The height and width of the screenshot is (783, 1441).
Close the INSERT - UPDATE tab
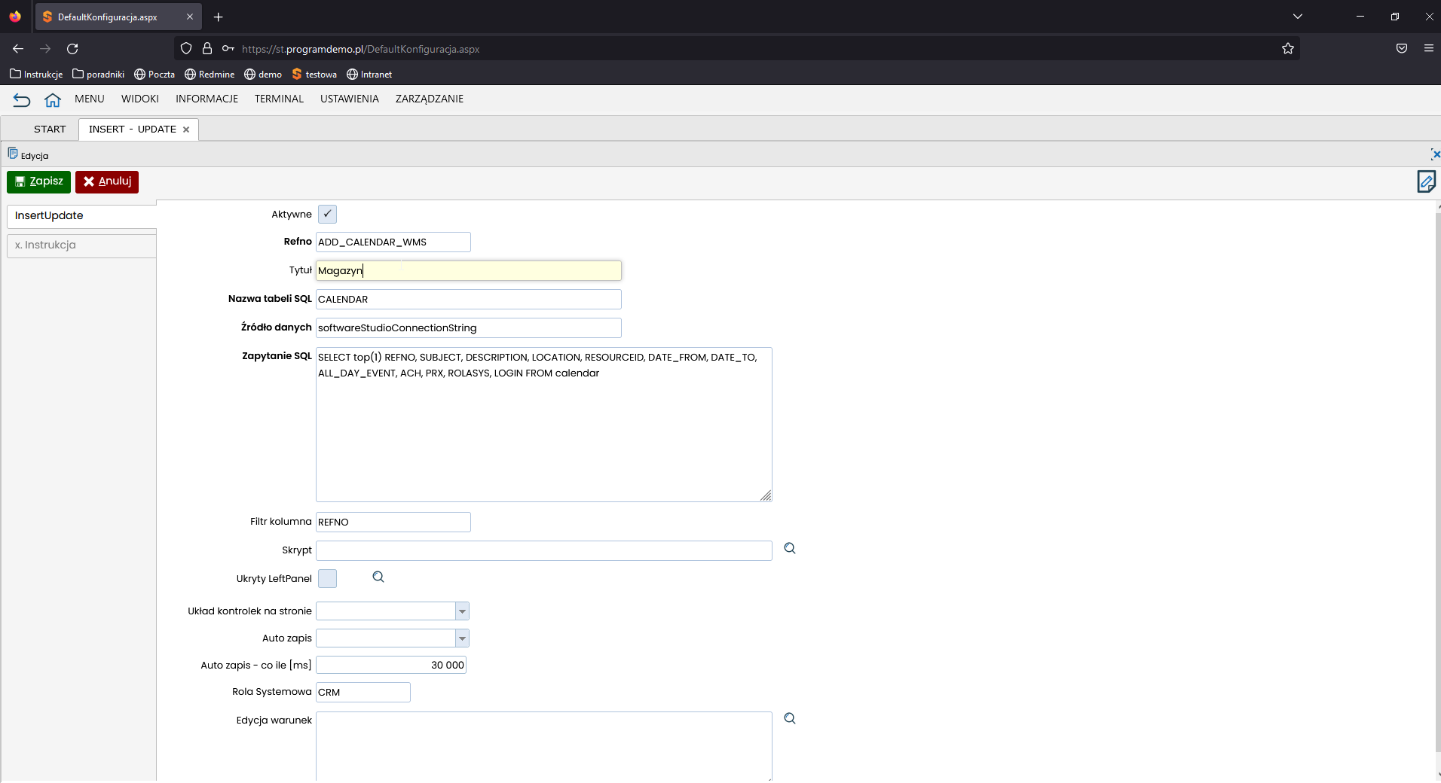pos(186,129)
